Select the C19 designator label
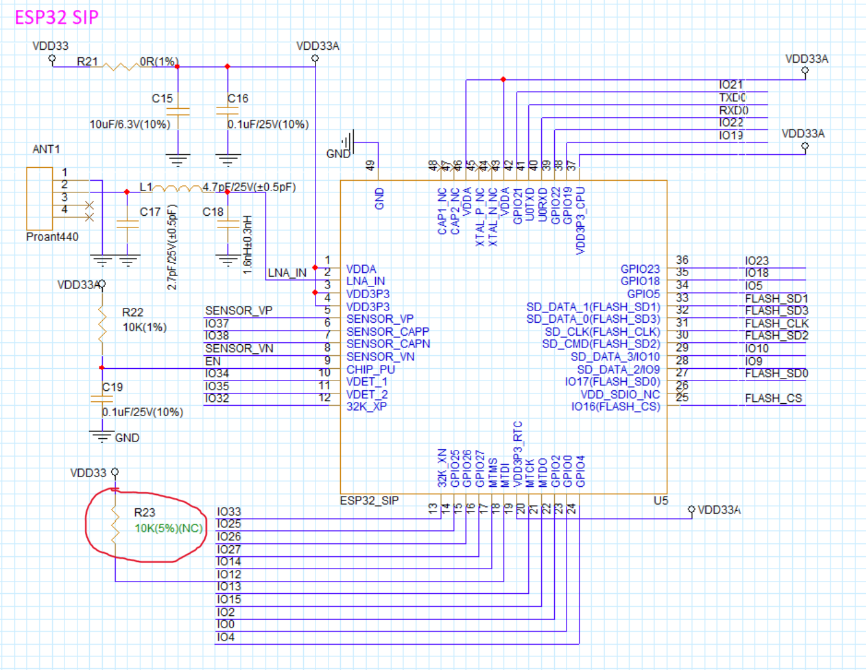Viewport: 866px width, 670px height. tap(113, 387)
